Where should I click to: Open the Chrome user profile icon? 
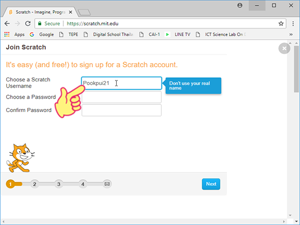[240, 6]
